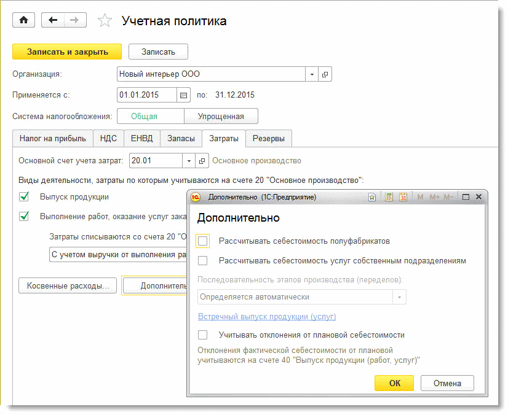The height and width of the screenshot is (415, 508).
Task: Open the main cost account dropdown
Action: (x=188, y=161)
